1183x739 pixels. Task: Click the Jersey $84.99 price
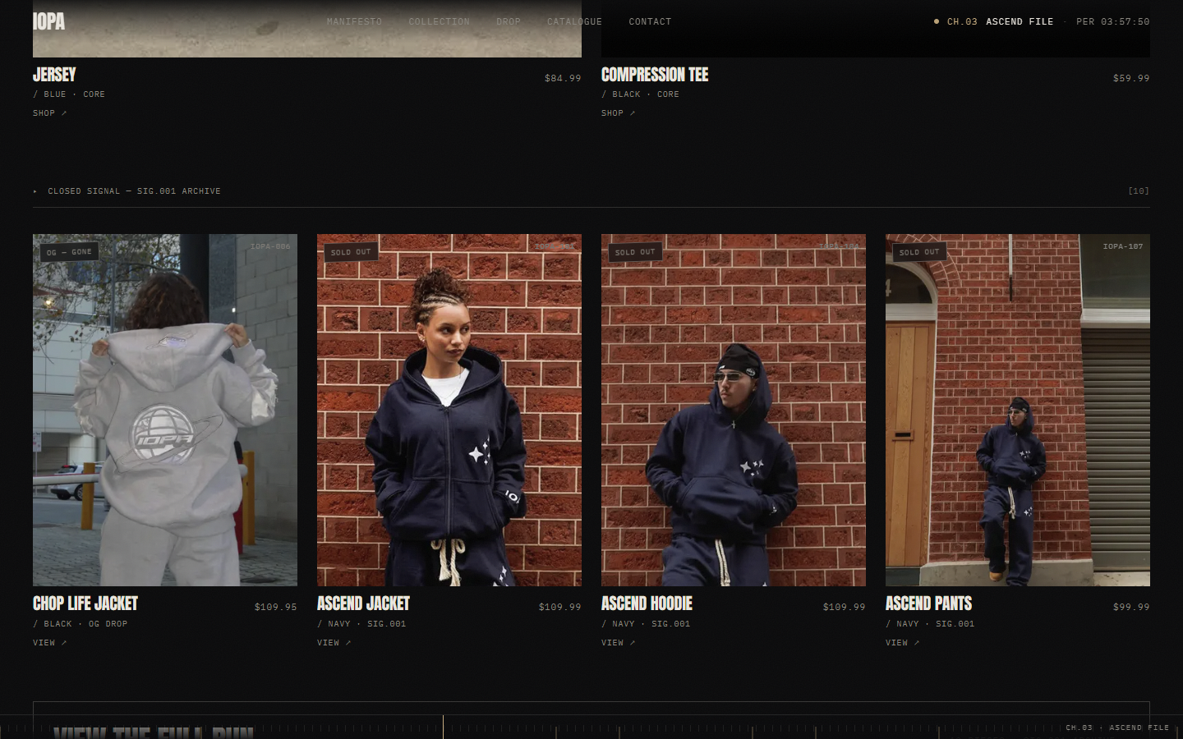563,78
